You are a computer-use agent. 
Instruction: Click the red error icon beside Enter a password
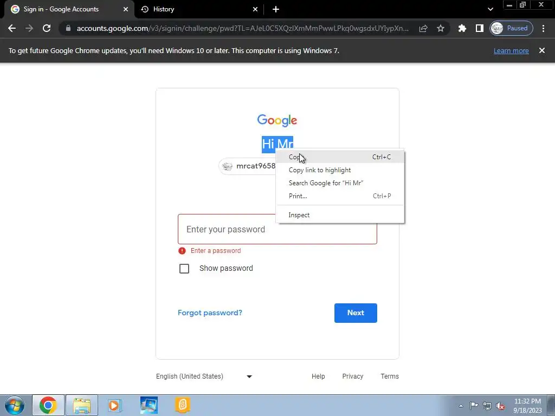(x=182, y=251)
